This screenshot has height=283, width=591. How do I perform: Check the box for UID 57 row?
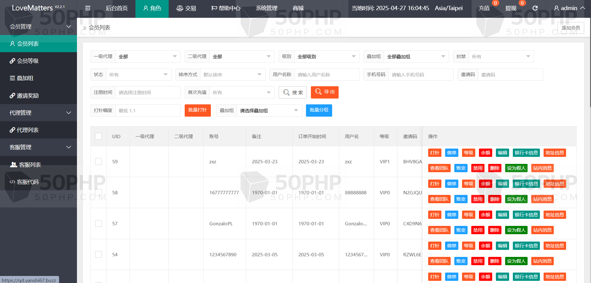pyautogui.click(x=98, y=223)
